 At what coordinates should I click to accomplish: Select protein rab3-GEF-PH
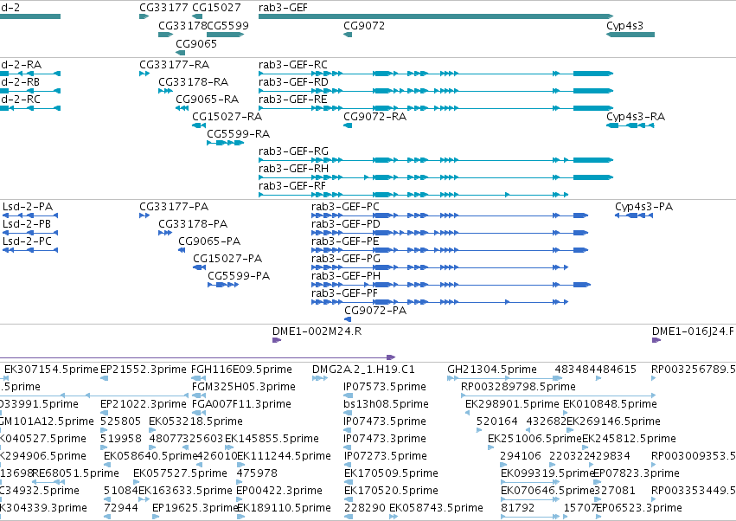coord(451,285)
